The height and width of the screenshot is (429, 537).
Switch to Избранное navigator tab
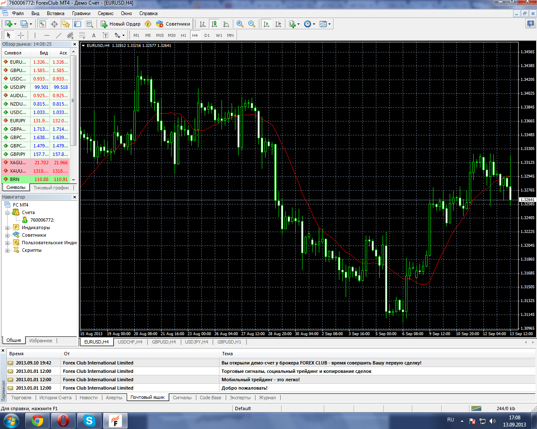coord(41,341)
